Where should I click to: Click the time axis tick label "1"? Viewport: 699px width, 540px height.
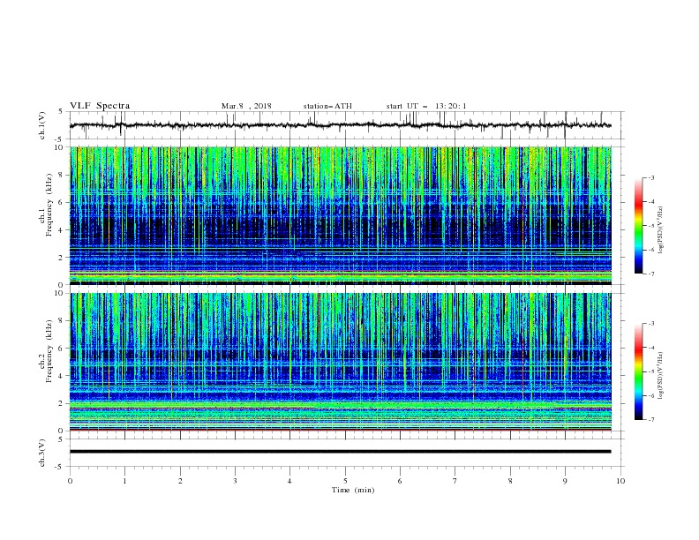[x=124, y=481]
